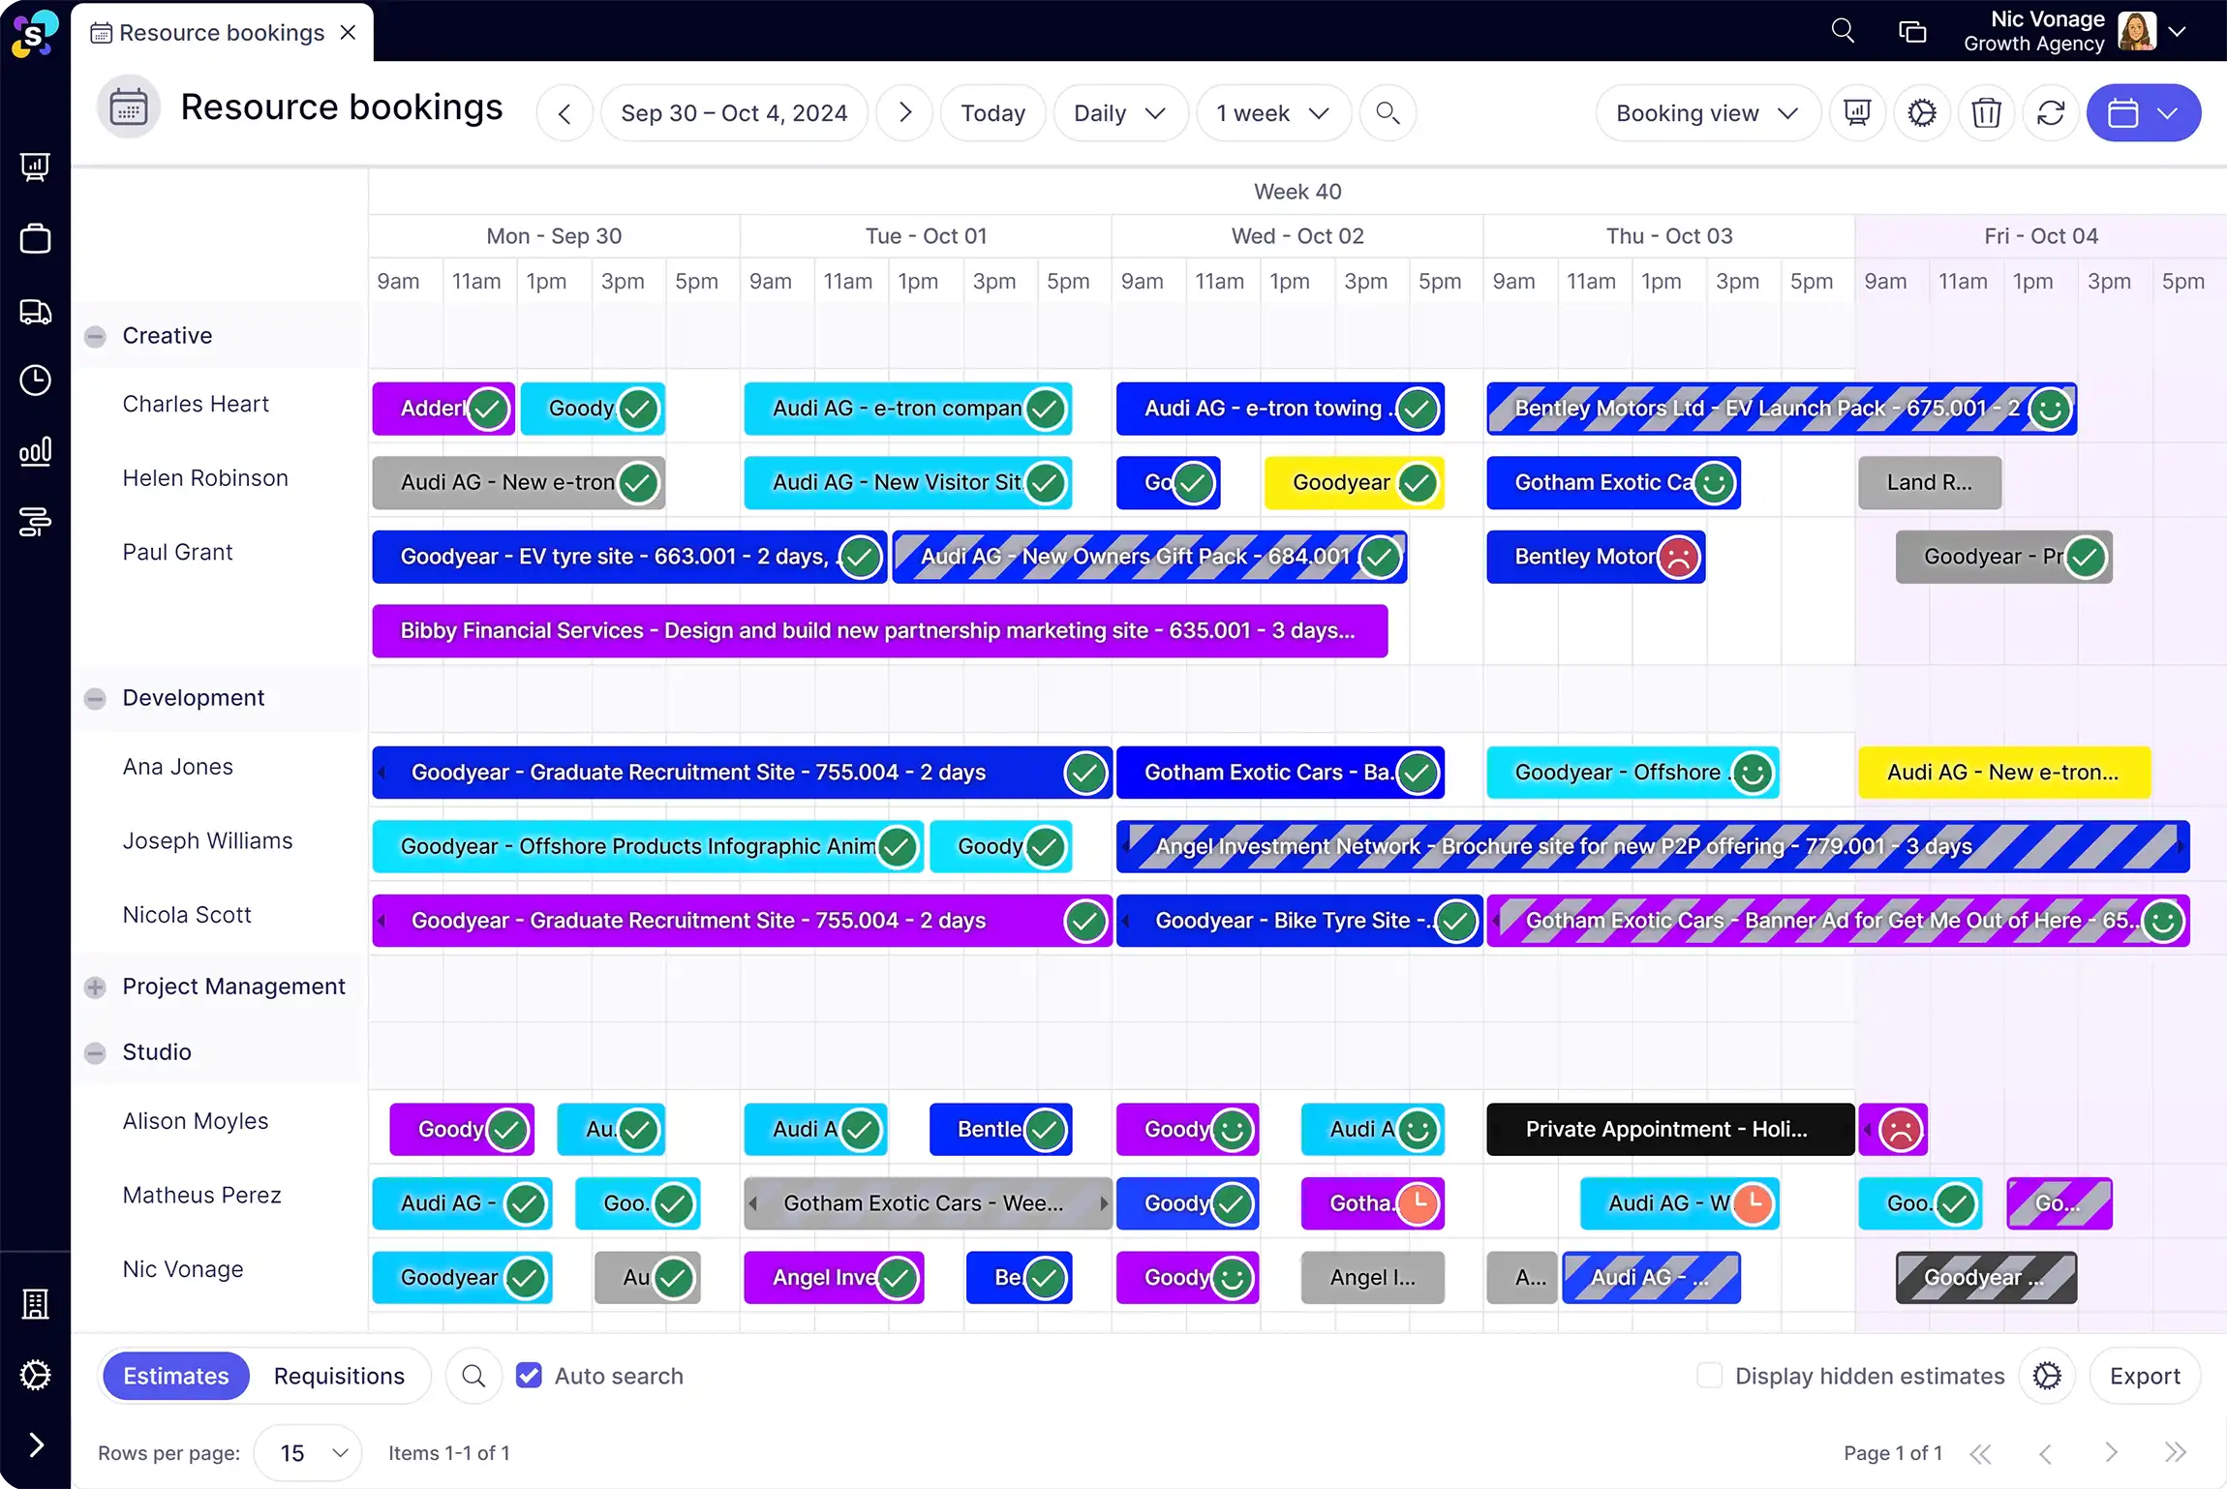Image resolution: width=2227 pixels, height=1489 pixels.
Task: Click the trash delete icon in toolbar
Action: pos(1987,113)
